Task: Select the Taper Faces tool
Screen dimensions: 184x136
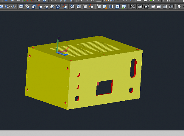Action: coord(52,6)
